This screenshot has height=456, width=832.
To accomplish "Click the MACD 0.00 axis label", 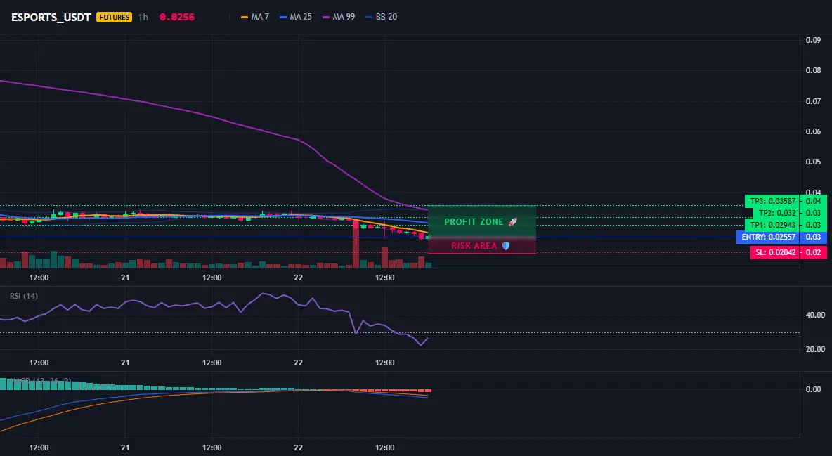I will pyautogui.click(x=813, y=389).
